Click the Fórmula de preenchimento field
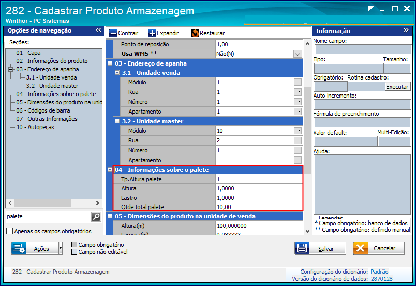Viewport: 416px width, 286px height. coord(363,123)
